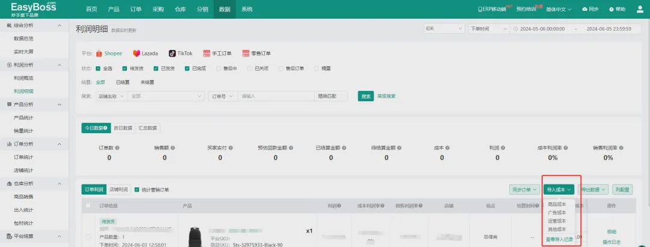Click the info icon next to 销售额

pos(173,148)
